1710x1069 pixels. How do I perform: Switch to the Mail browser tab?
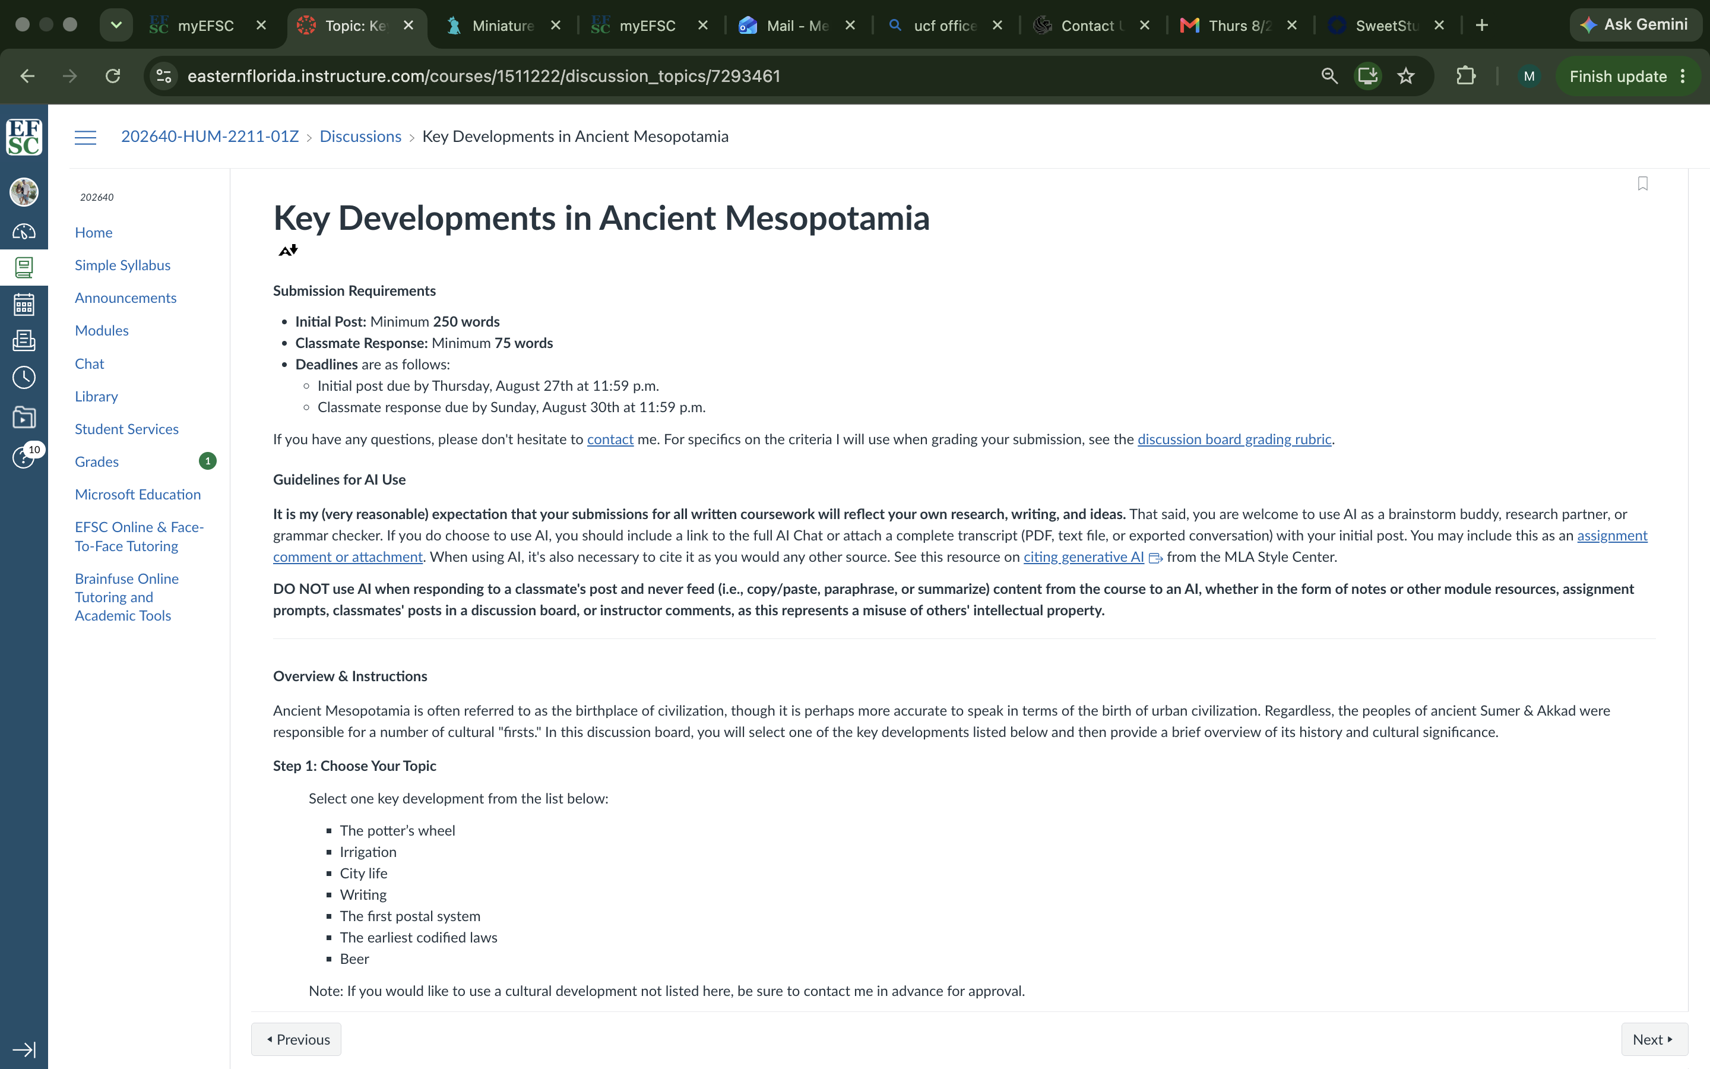click(x=784, y=26)
